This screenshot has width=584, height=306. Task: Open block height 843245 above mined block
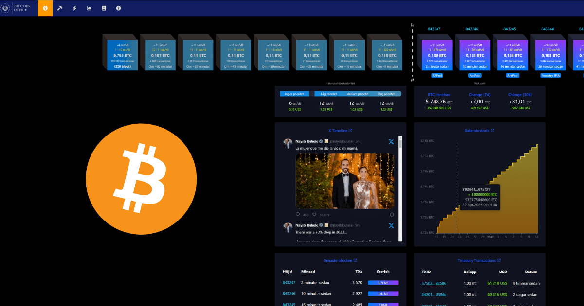pyautogui.click(x=509, y=29)
